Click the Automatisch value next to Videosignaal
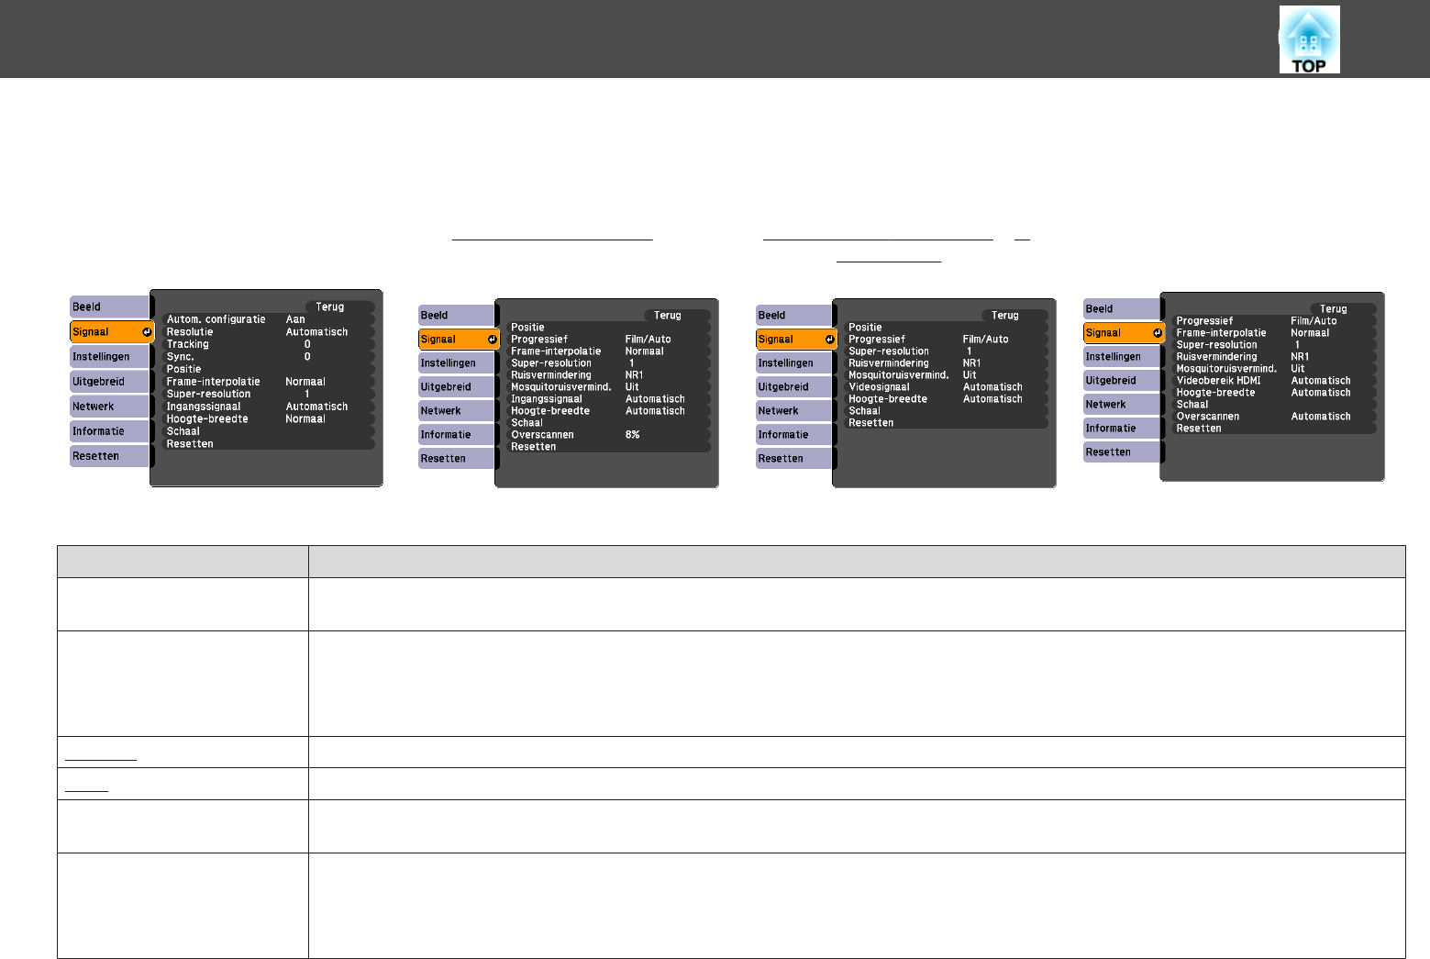Viewport: 1430px width, 959px height. pos(992,387)
